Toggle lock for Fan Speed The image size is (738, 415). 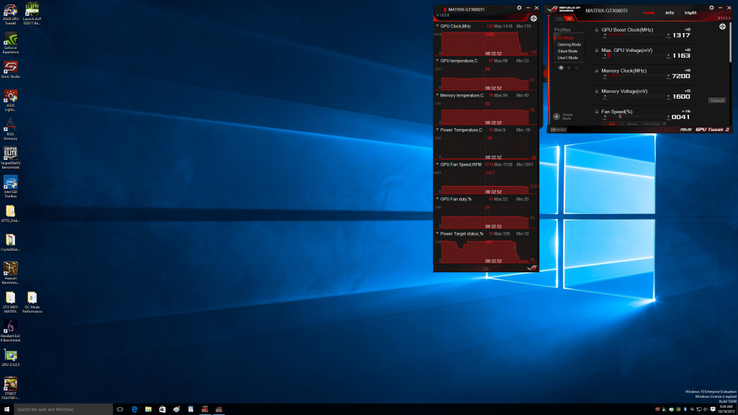pos(597,112)
